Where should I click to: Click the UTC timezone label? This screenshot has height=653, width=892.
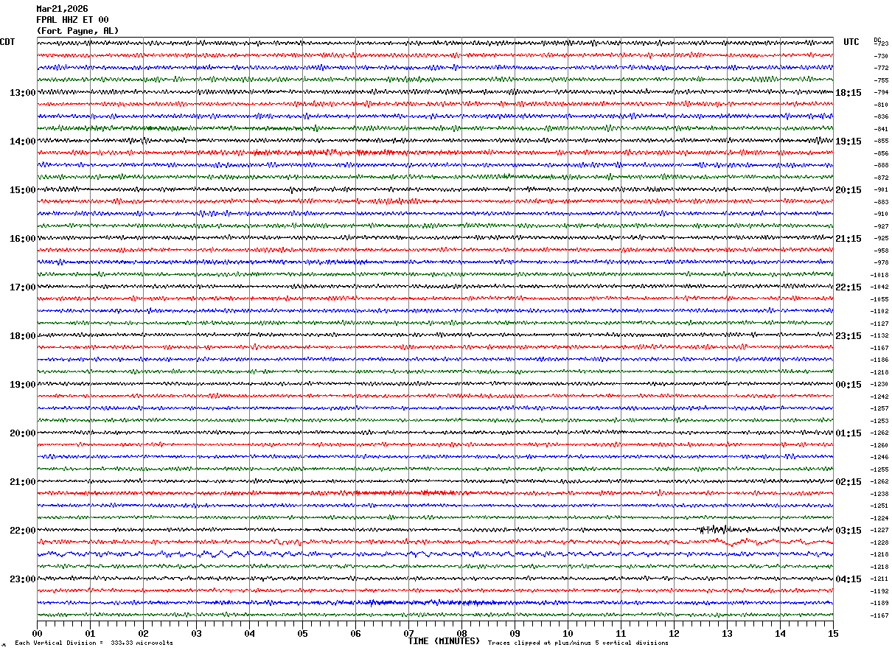(x=851, y=42)
